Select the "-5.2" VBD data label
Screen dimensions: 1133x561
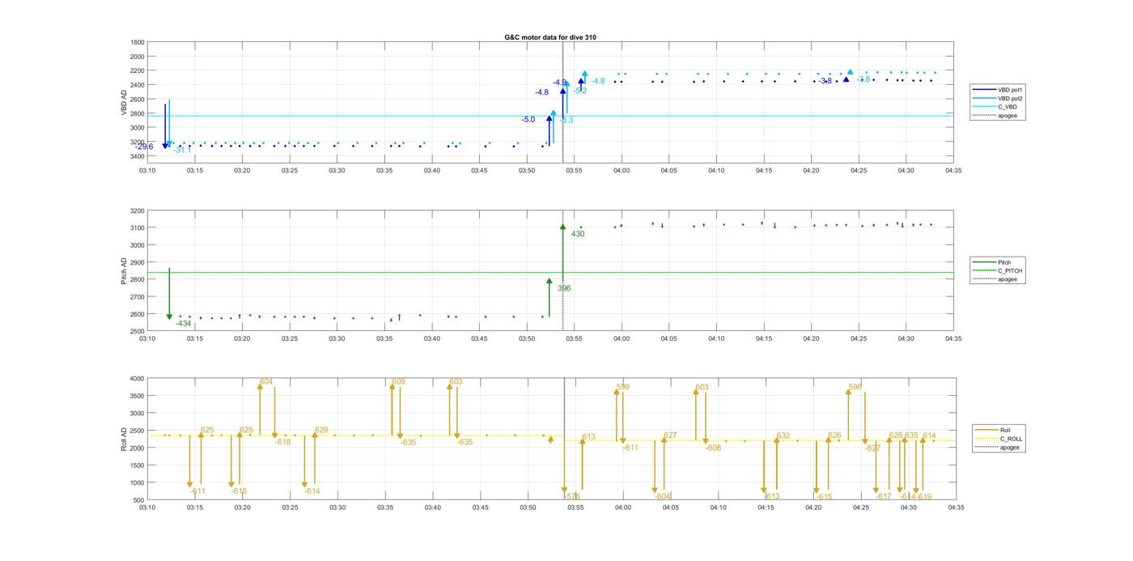(580, 91)
